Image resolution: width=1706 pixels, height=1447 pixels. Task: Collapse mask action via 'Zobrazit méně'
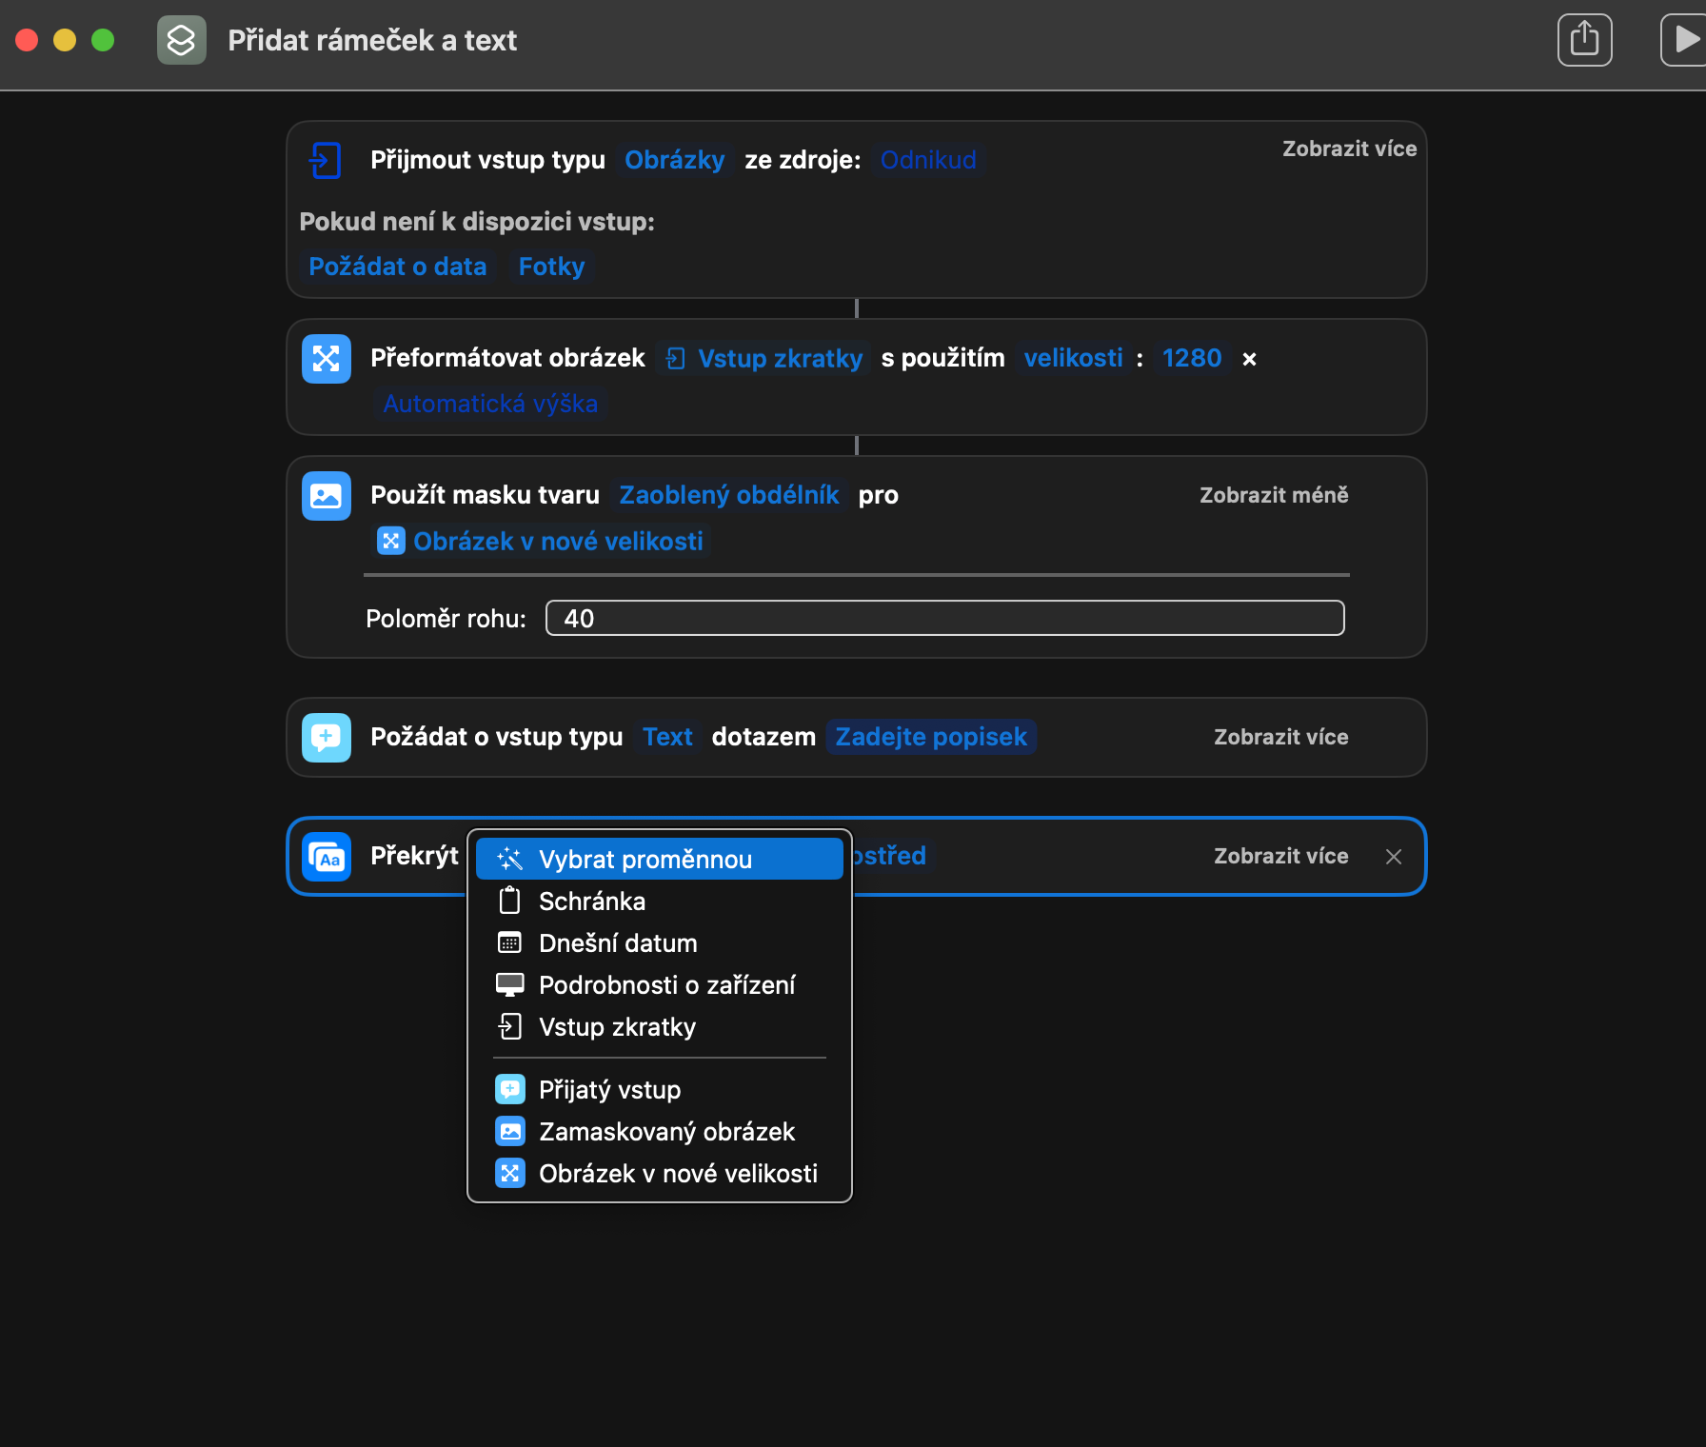(x=1273, y=495)
